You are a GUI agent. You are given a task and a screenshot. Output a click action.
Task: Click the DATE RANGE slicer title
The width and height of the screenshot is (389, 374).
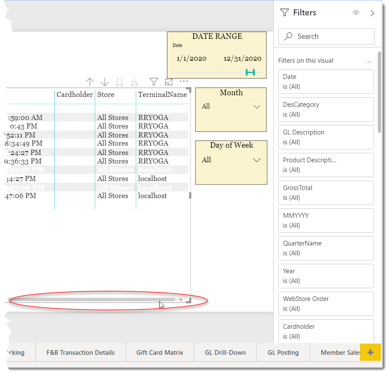click(217, 36)
